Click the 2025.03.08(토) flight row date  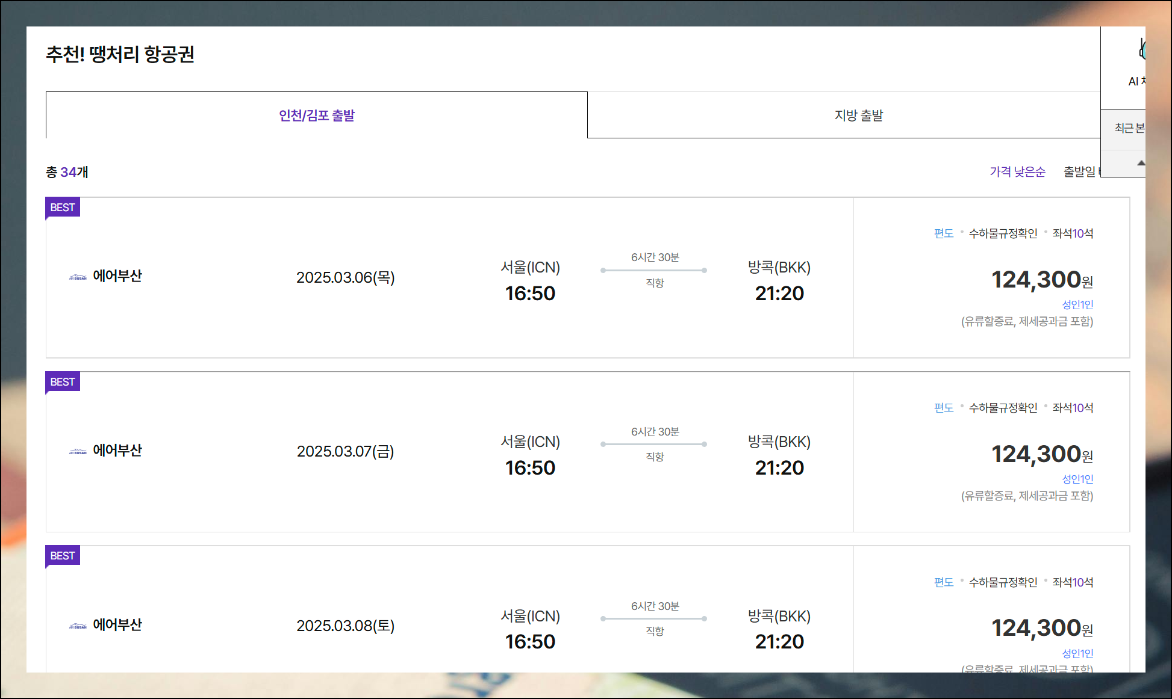pyautogui.click(x=345, y=626)
